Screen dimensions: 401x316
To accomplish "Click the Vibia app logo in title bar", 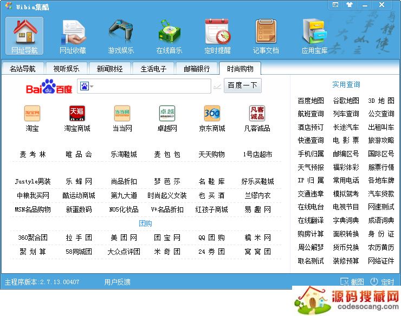I will click(x=9, y=5).
